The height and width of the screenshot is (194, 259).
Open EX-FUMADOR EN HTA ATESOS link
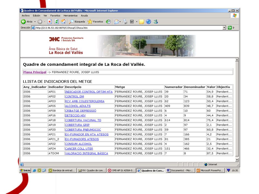(87, 134)
